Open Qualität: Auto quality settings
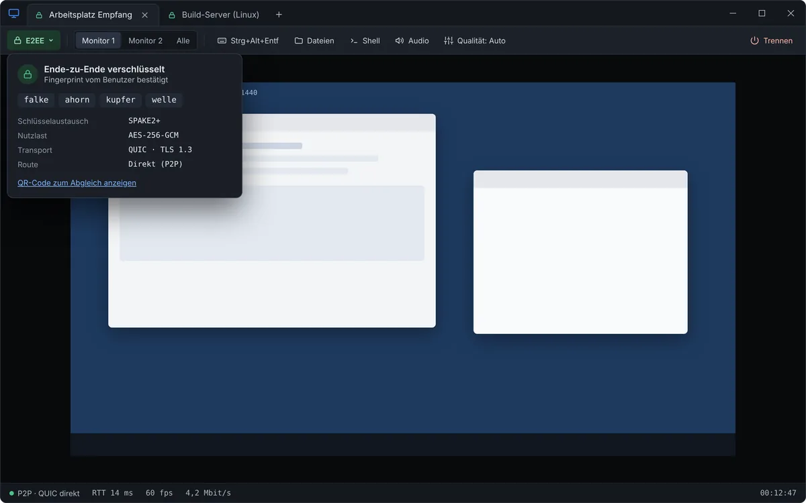Viewport: 806px width, 503px height. click(474, 40)
